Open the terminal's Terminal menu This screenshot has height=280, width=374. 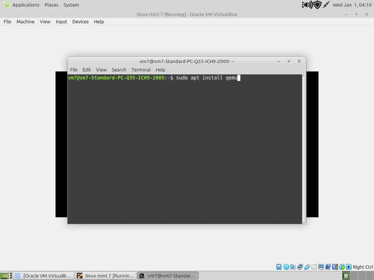(x=141, y=70)
